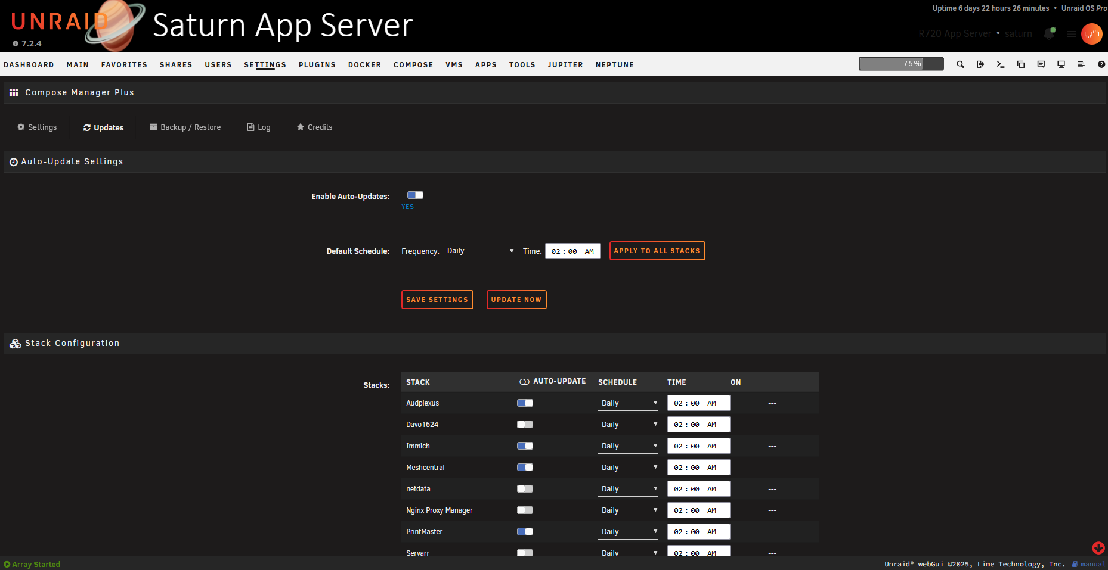Click the UNRAID logo
This screenshot has width=1108, height=570.
pyautogui.click(x=58, y=21)
